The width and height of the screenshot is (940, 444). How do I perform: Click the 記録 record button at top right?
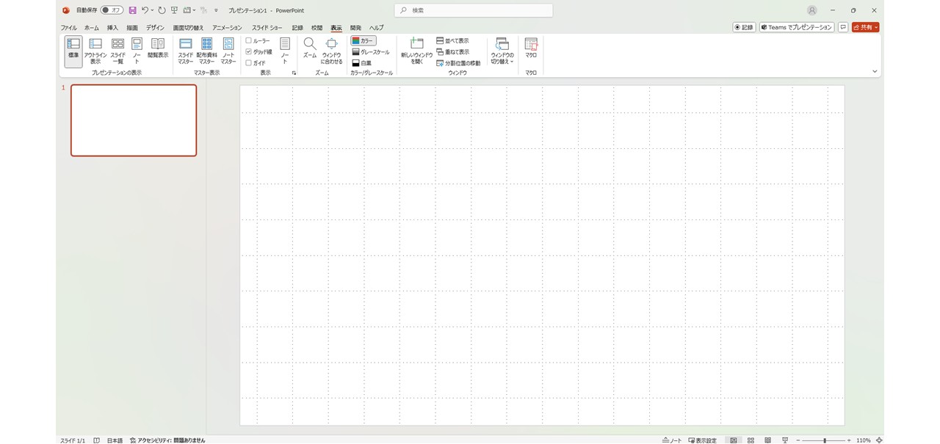click(744, 27)
